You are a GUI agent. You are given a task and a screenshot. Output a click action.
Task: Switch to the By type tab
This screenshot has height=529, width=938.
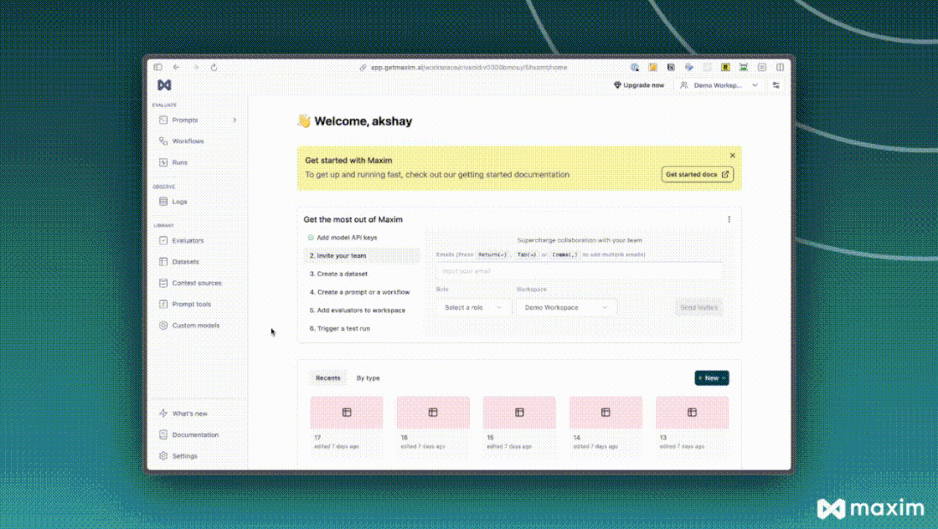(x=368, y=377)
